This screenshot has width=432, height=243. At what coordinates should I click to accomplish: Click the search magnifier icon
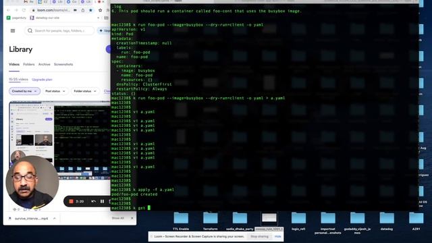click(x=30, y=30)
